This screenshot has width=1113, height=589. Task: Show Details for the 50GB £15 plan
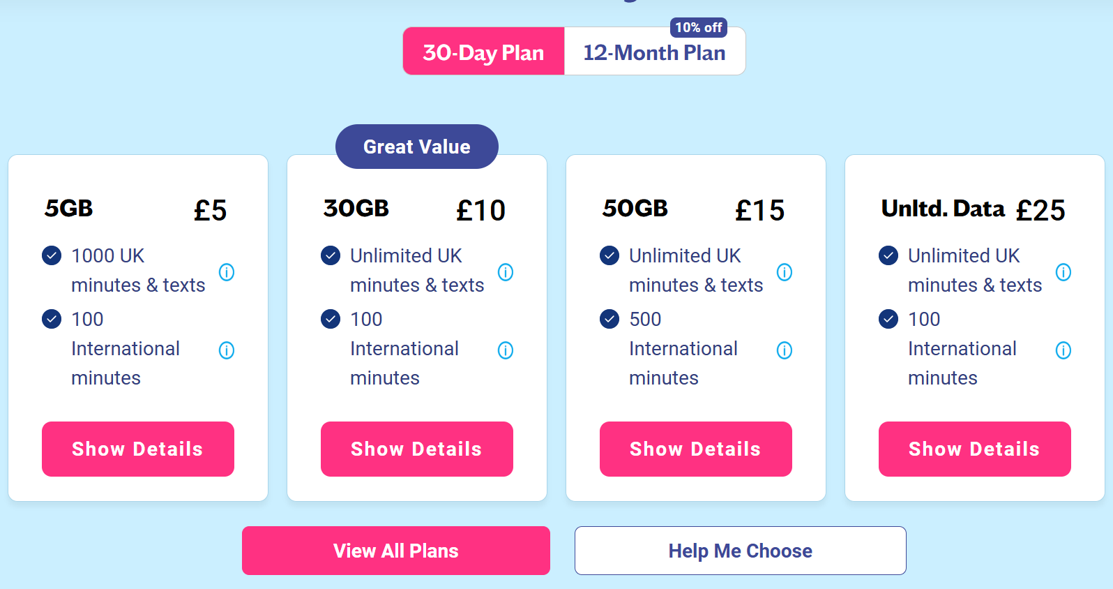[x=696, y=449]
